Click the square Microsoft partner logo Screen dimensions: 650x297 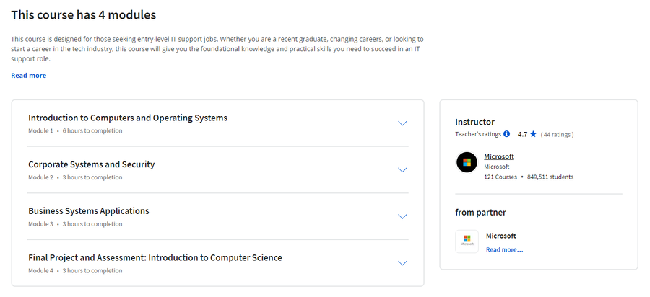tap(467, 241)
